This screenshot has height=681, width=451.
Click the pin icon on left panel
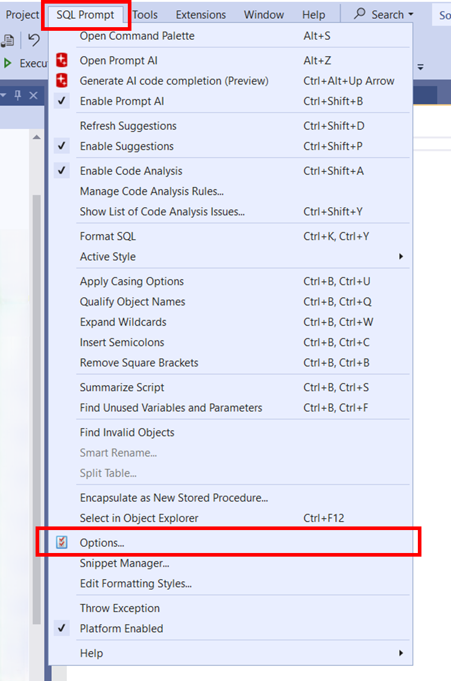point(17,95)
